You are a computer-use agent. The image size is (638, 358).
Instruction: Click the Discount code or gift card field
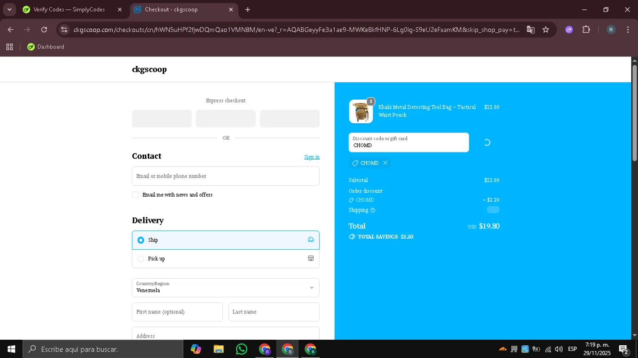(x=409, y=142)
